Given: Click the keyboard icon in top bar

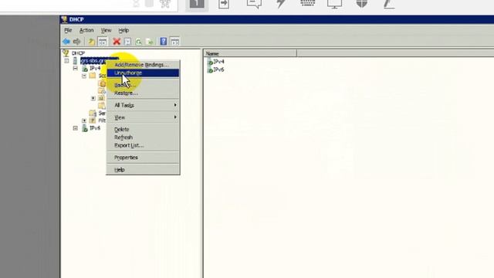Looking at the screenshot, I should coord(307,3).
